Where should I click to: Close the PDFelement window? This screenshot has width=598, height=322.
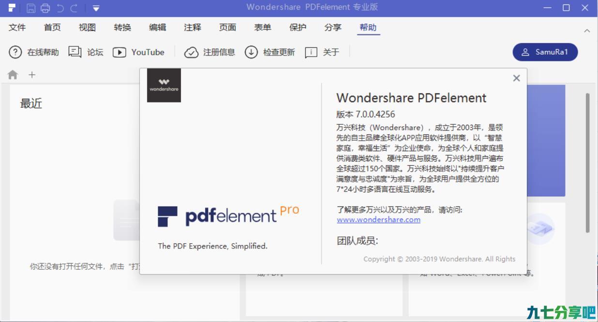[585, 8]
